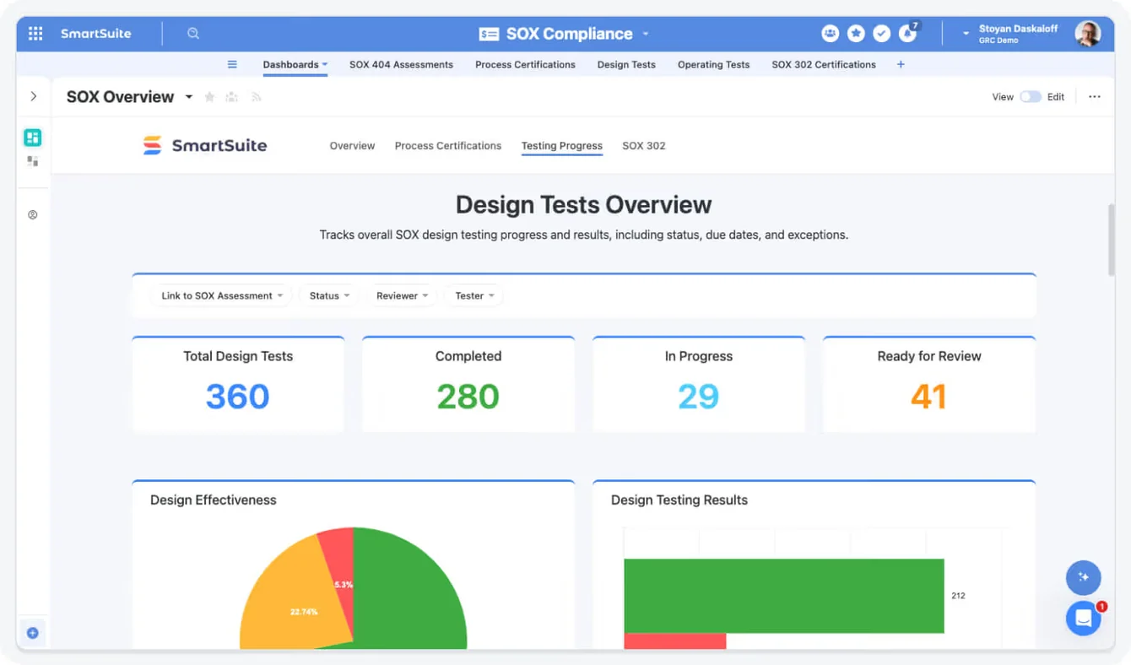
Task: Open SOX 302 Certifications tab
Action: point(824,64)
